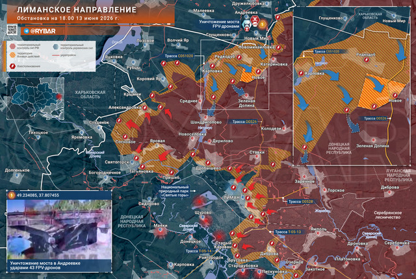Click the caption 'Уничтожение моста в Андреевке'
This screenshot has width=416, height=279.
pos(45,263)
